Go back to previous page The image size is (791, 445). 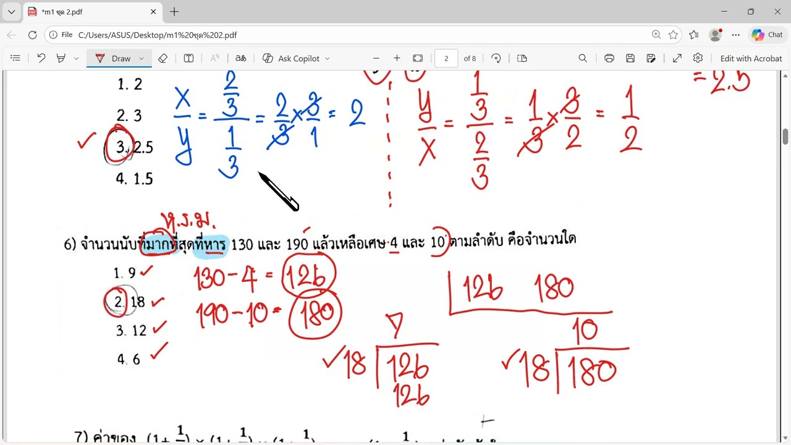[12, 35]
